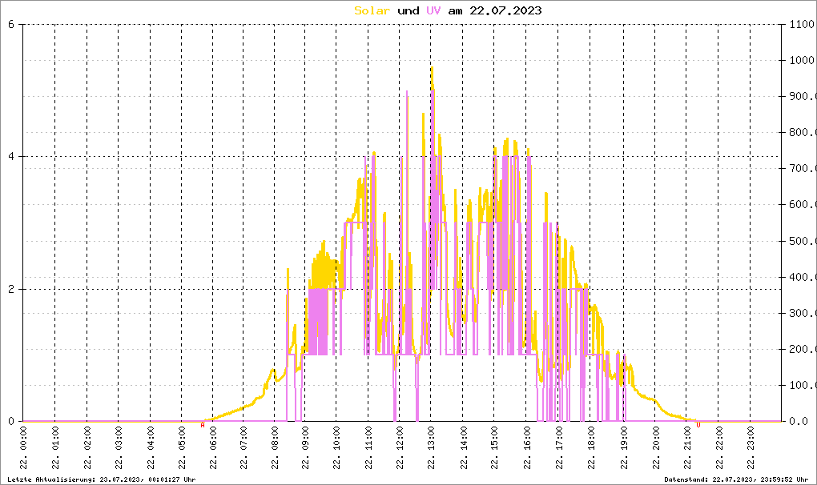Click the yellow 'Solar' title word
The image size is (817, 485).
point(372,10)
